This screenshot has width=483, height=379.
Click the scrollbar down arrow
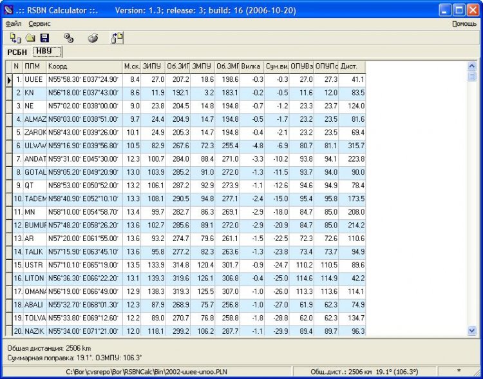472,331
